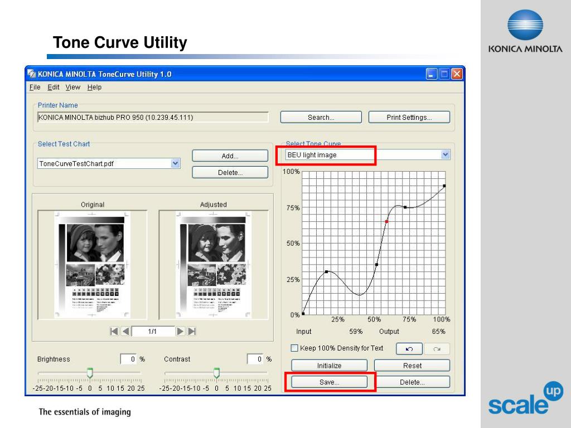571x428 pixels.
Task: Click the Brightness slider handle
Action: (x=90, y=373)
